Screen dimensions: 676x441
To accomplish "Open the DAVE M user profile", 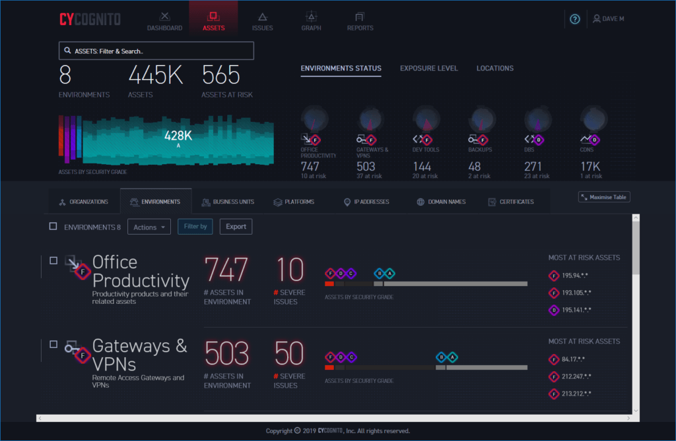I will (608, 18).
